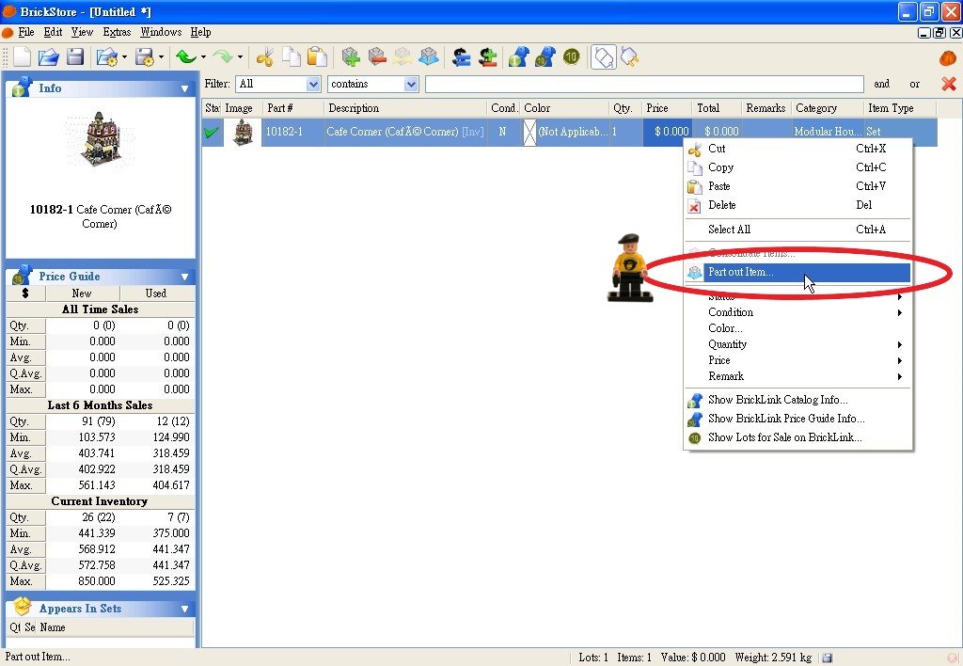Sort by the Category column header
The width and height of the screenshot is (963, 666).
827,108
